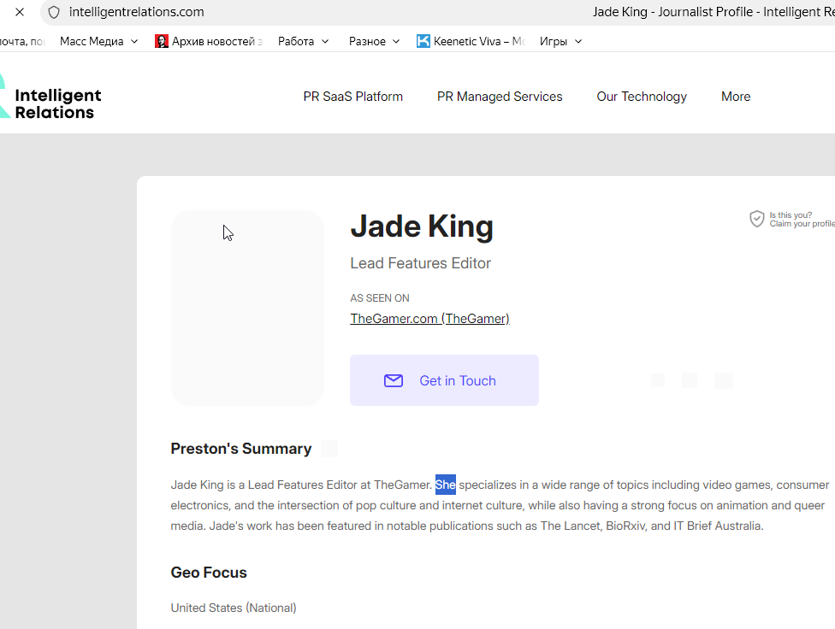Image resolution: width=835 pixels, height=629 pixels.
Task: Click the Keenetic Viva bookmark icon
Action: coord(423,41)
